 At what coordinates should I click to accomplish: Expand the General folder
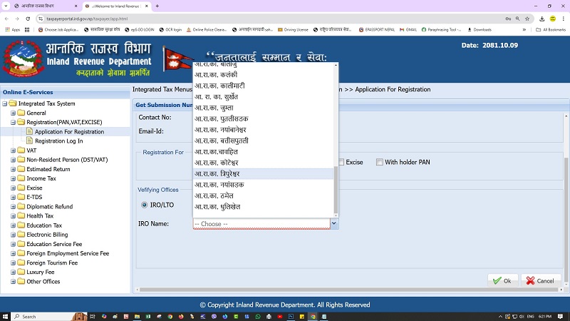[13, 113]
